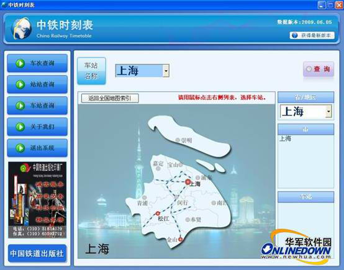The height and width of the screenshot is (270, 344).
Task: Click the 宝山 dot on the map
Action: 180,164
